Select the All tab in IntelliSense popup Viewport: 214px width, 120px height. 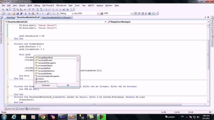(x=68, y=85)
